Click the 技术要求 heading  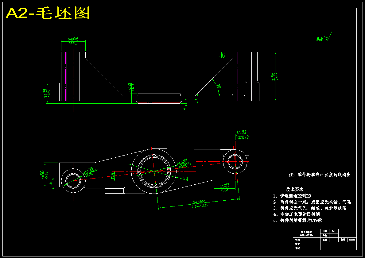(295, 189)
